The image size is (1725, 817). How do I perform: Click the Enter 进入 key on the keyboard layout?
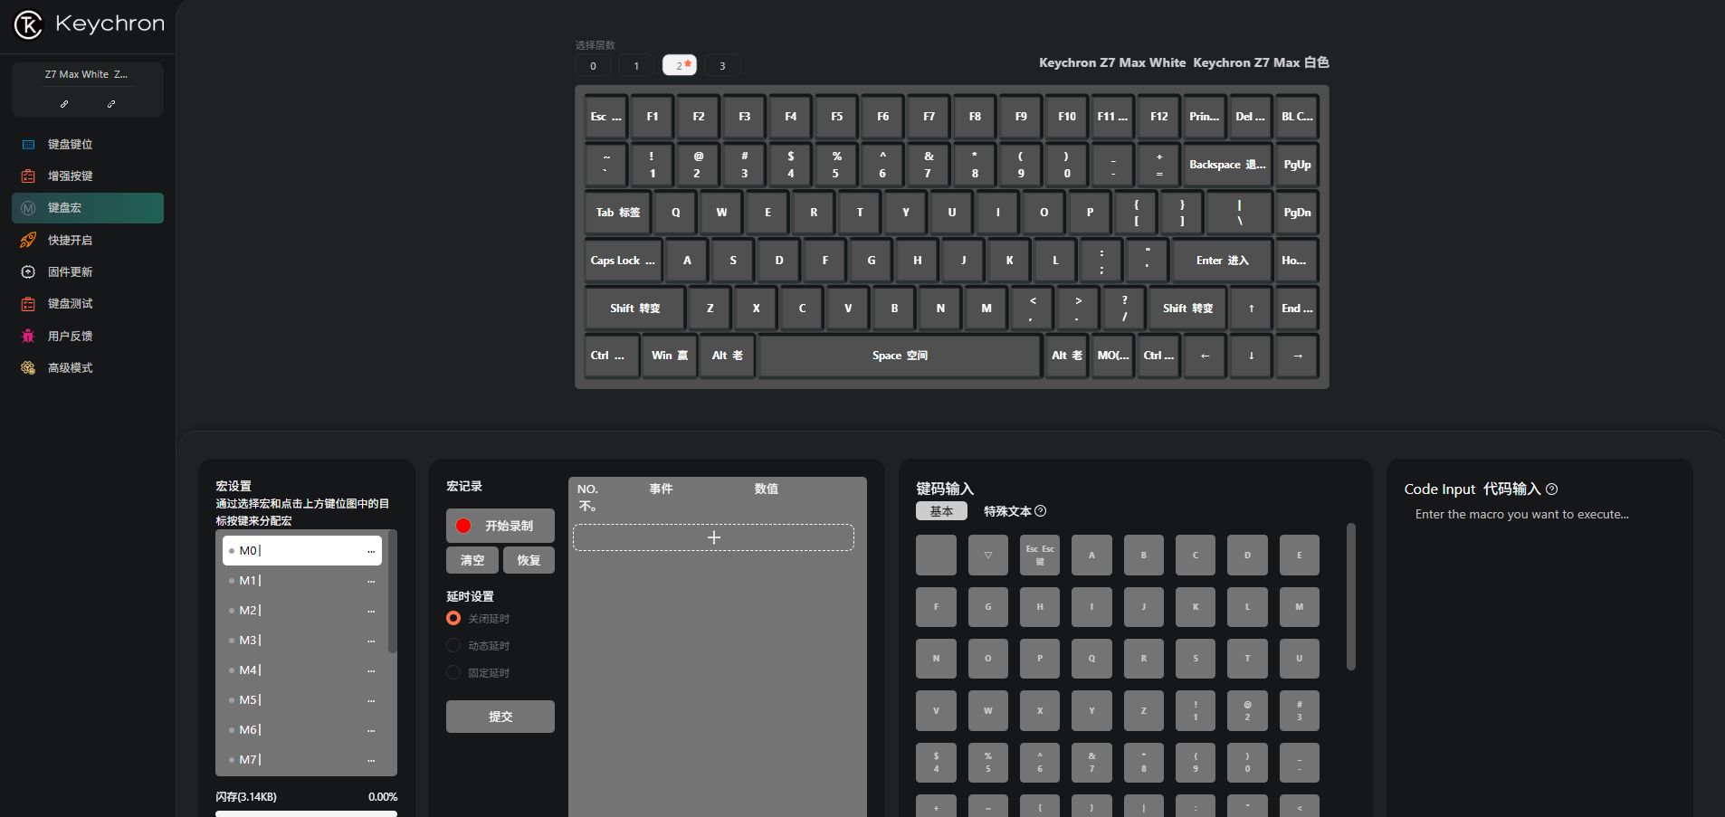(x=1222, y=261)
